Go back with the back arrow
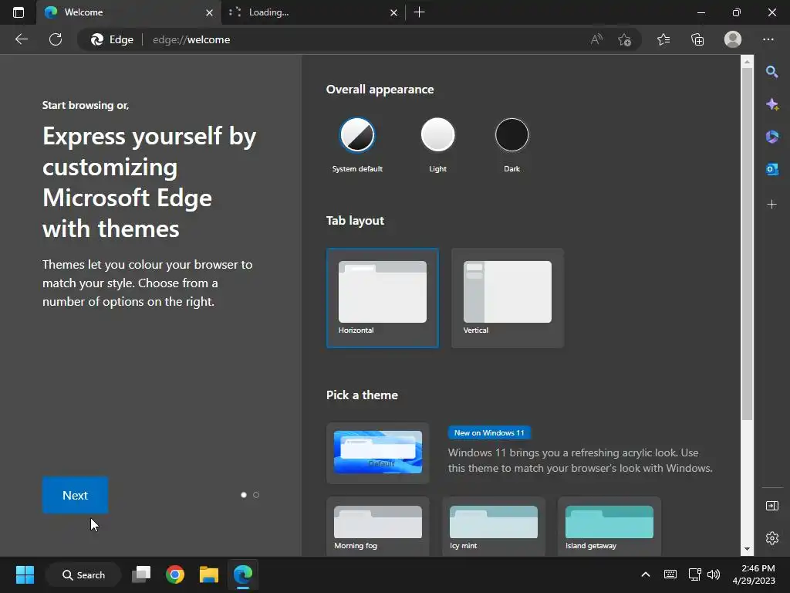The height and width of the screenshot is (593, 790). coord(21,39)
